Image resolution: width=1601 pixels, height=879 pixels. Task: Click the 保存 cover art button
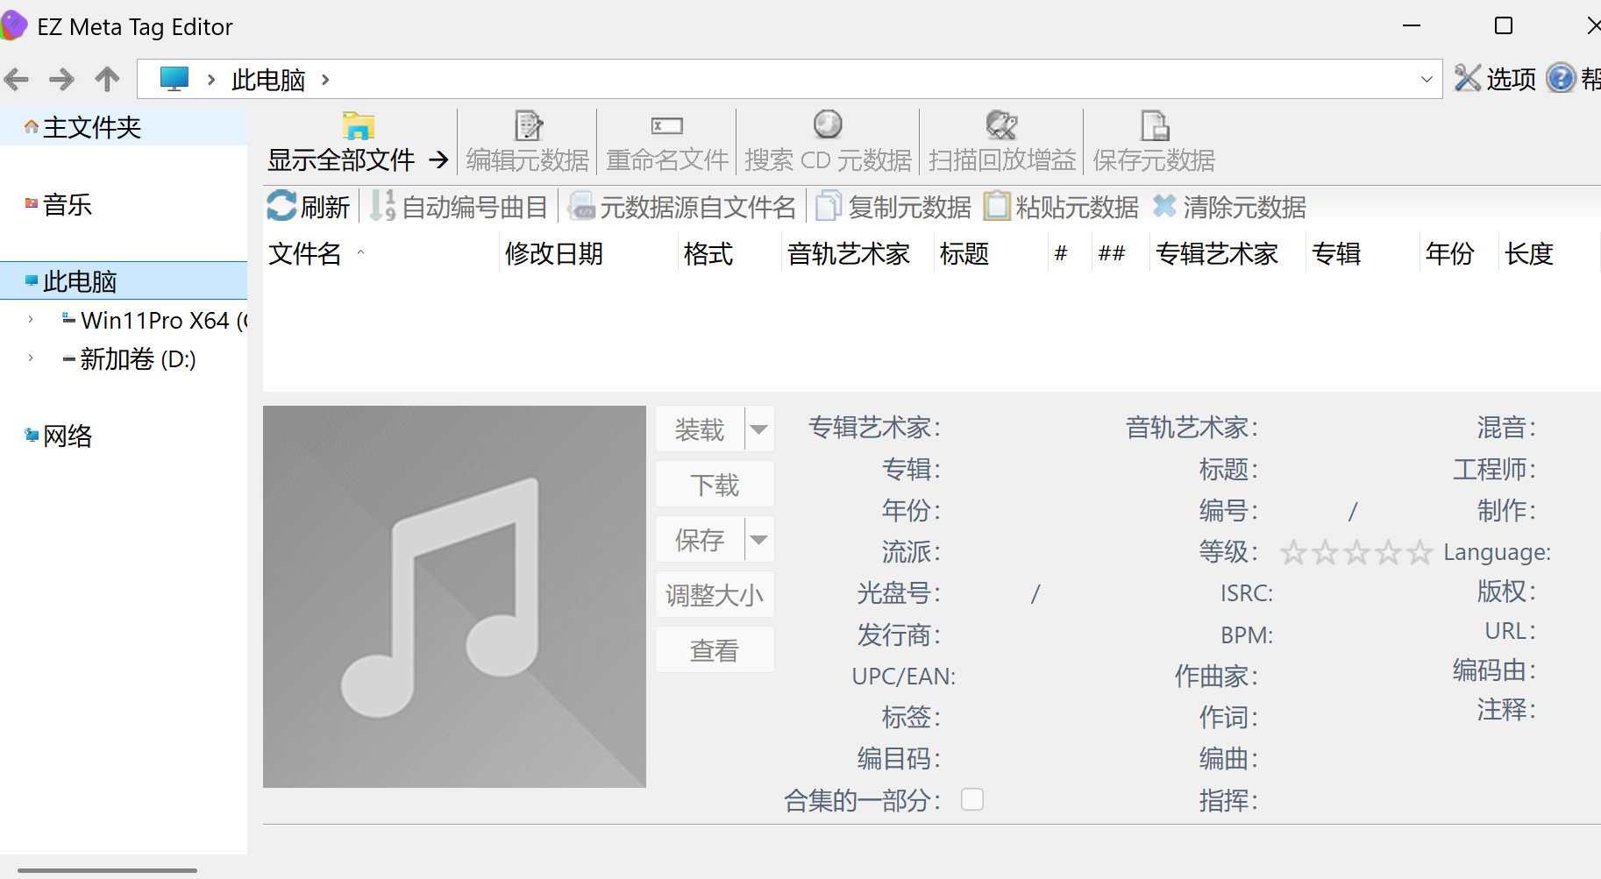click(x=700, y=540)
